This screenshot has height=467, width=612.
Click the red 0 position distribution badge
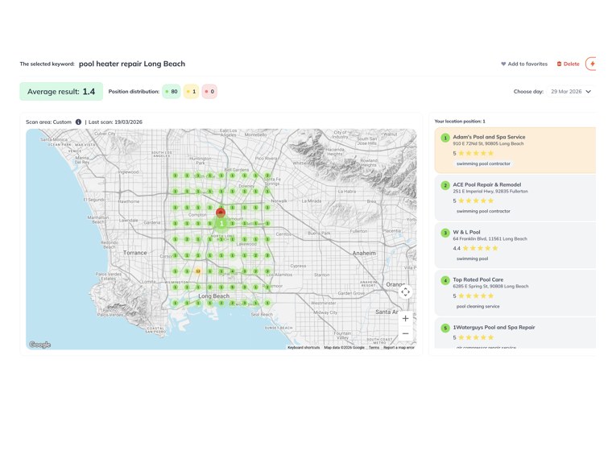[x=209, y=92]
